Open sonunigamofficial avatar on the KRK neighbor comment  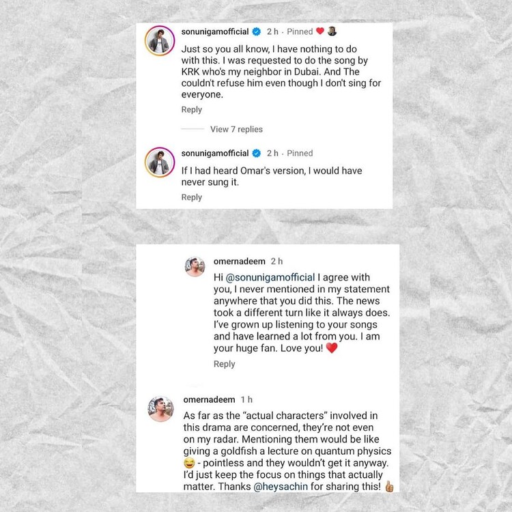[x=160, y=41]
